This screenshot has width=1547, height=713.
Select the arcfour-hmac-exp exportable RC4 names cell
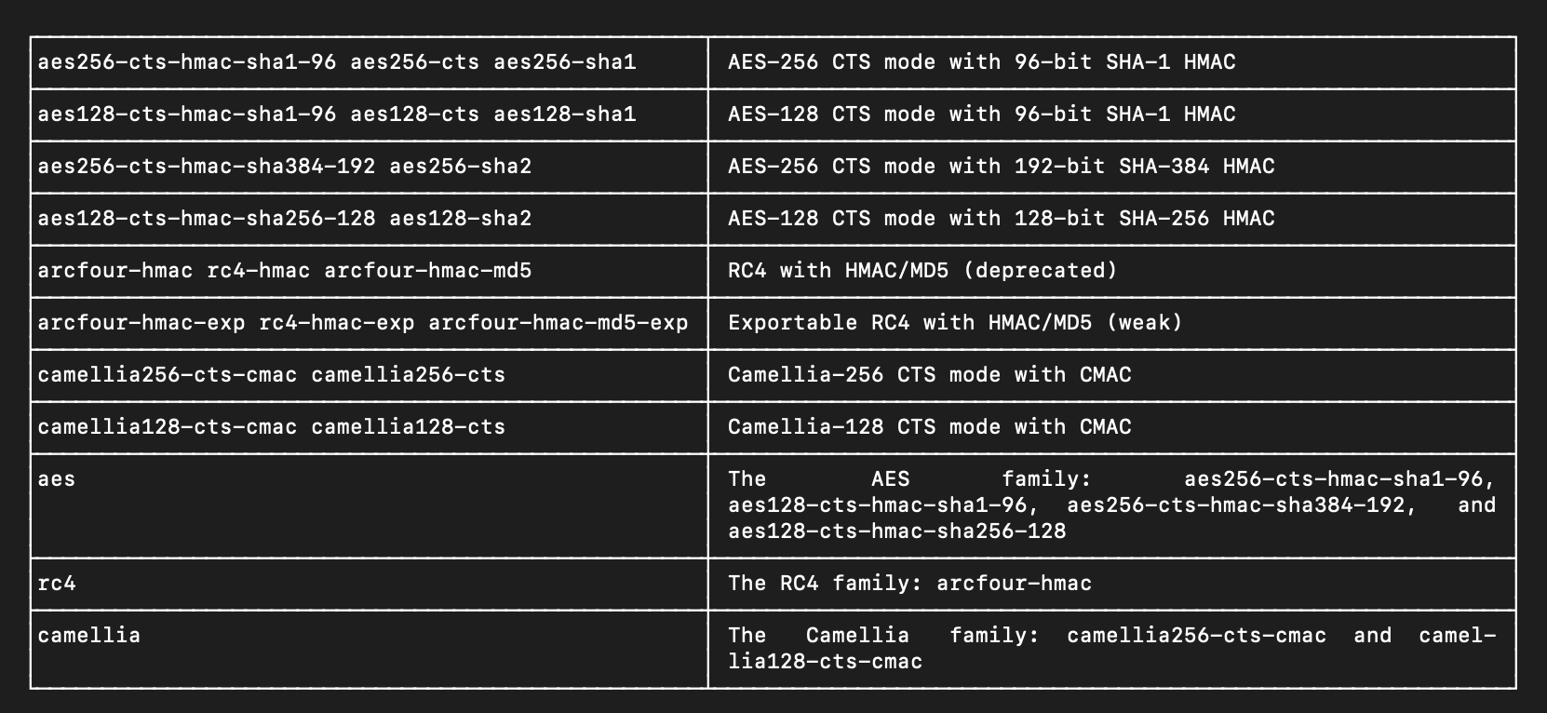click(370, 324)
